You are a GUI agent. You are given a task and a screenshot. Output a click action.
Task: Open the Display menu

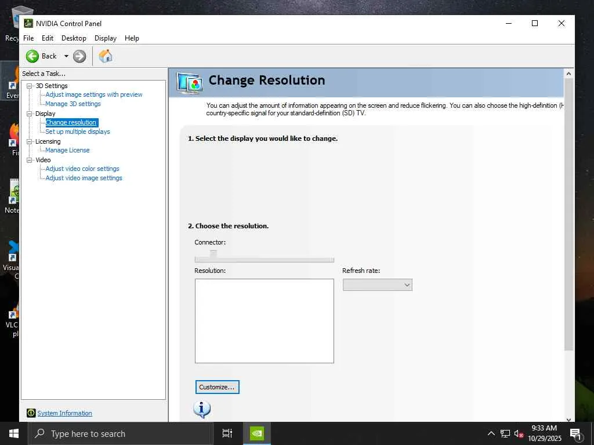(x=106, y=38)
